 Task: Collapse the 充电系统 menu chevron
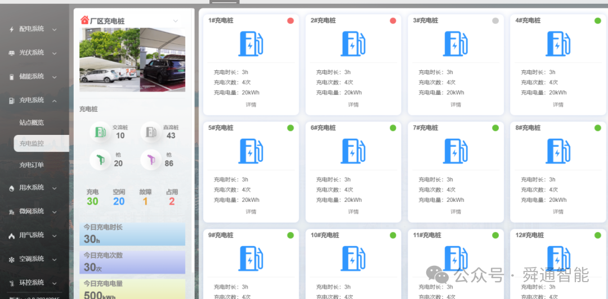[x=55, y=101]
